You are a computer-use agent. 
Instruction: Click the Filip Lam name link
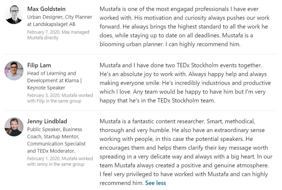tap(39, 65)
